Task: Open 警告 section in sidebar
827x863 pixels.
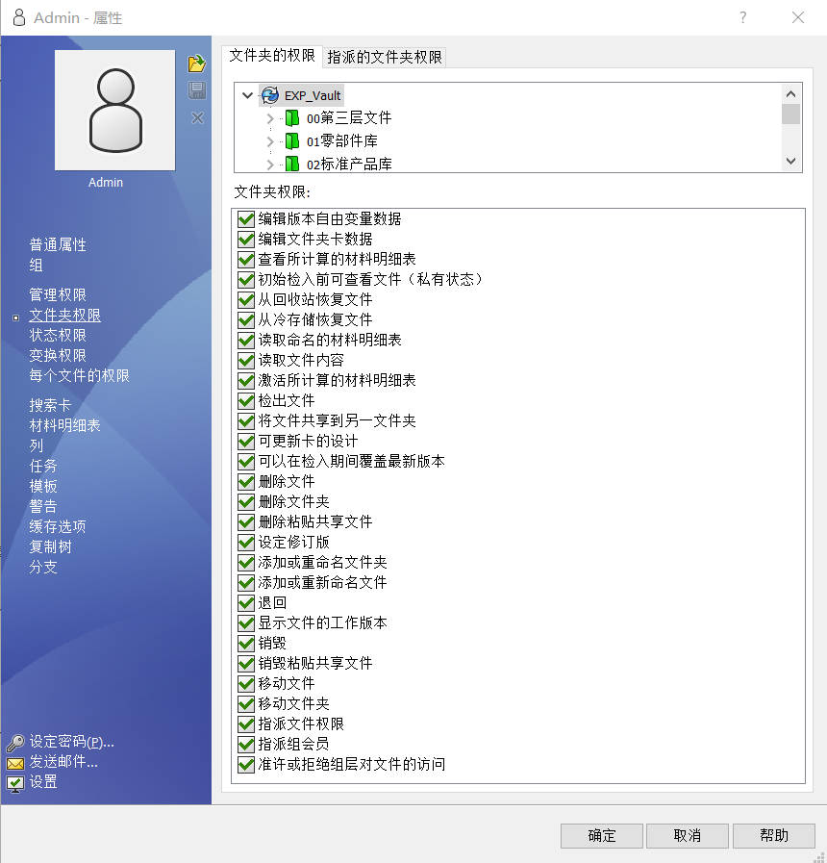Action: 43,506
